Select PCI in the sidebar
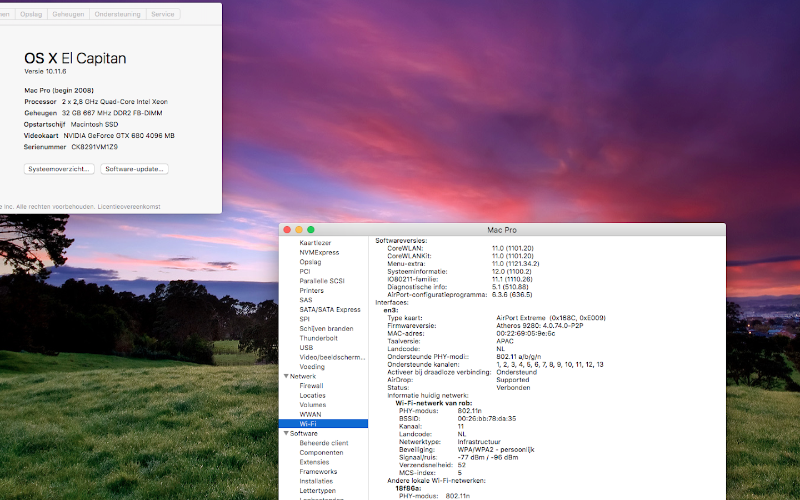 tap(305, 271)
